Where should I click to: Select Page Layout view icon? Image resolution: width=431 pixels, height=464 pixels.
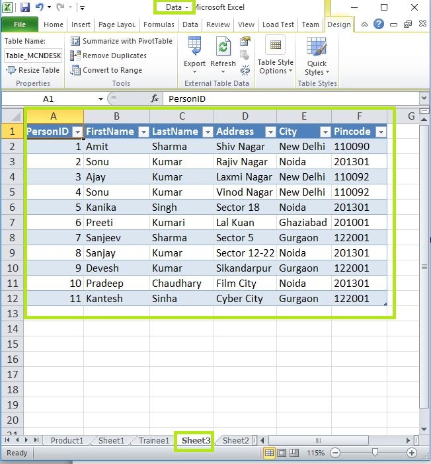pos(282,453)
